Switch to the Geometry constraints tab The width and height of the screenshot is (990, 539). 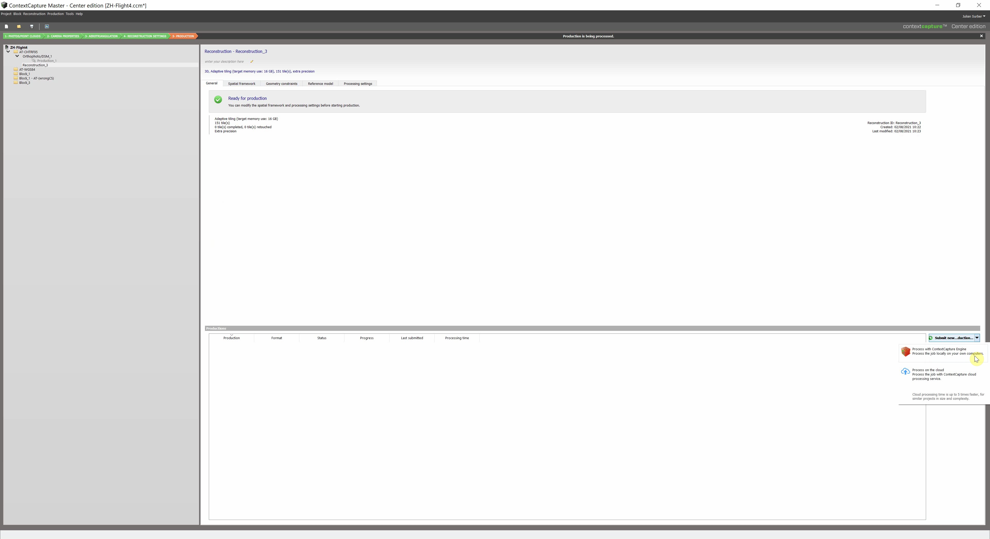point(282,84)
